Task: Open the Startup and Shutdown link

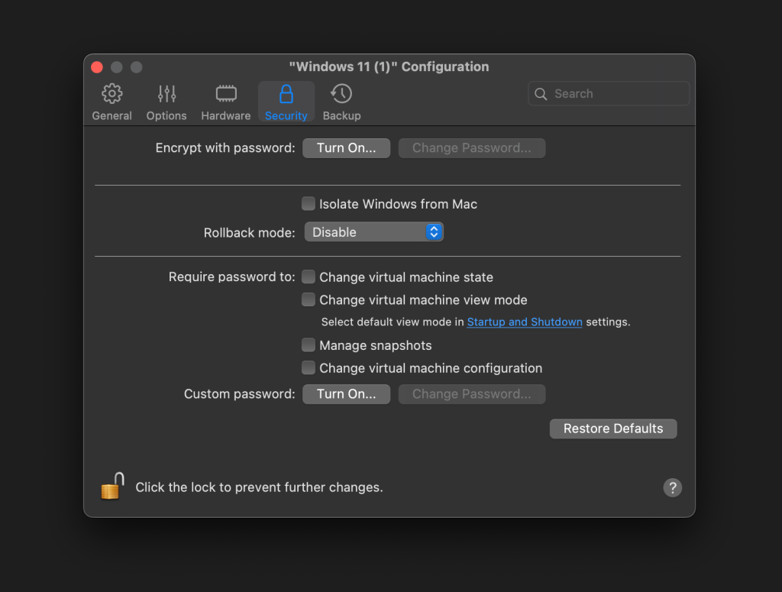Action: click(525, 322)
